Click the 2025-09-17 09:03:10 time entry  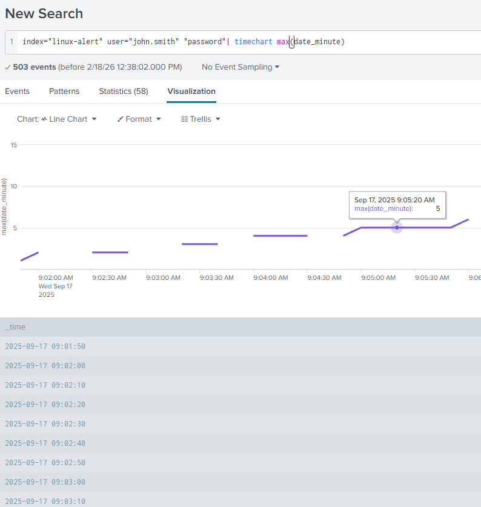coord(45,502)
